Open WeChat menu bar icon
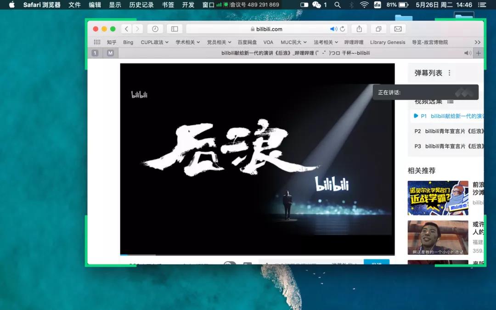This screenshot has width=496, height=310. tap(316, 5)
